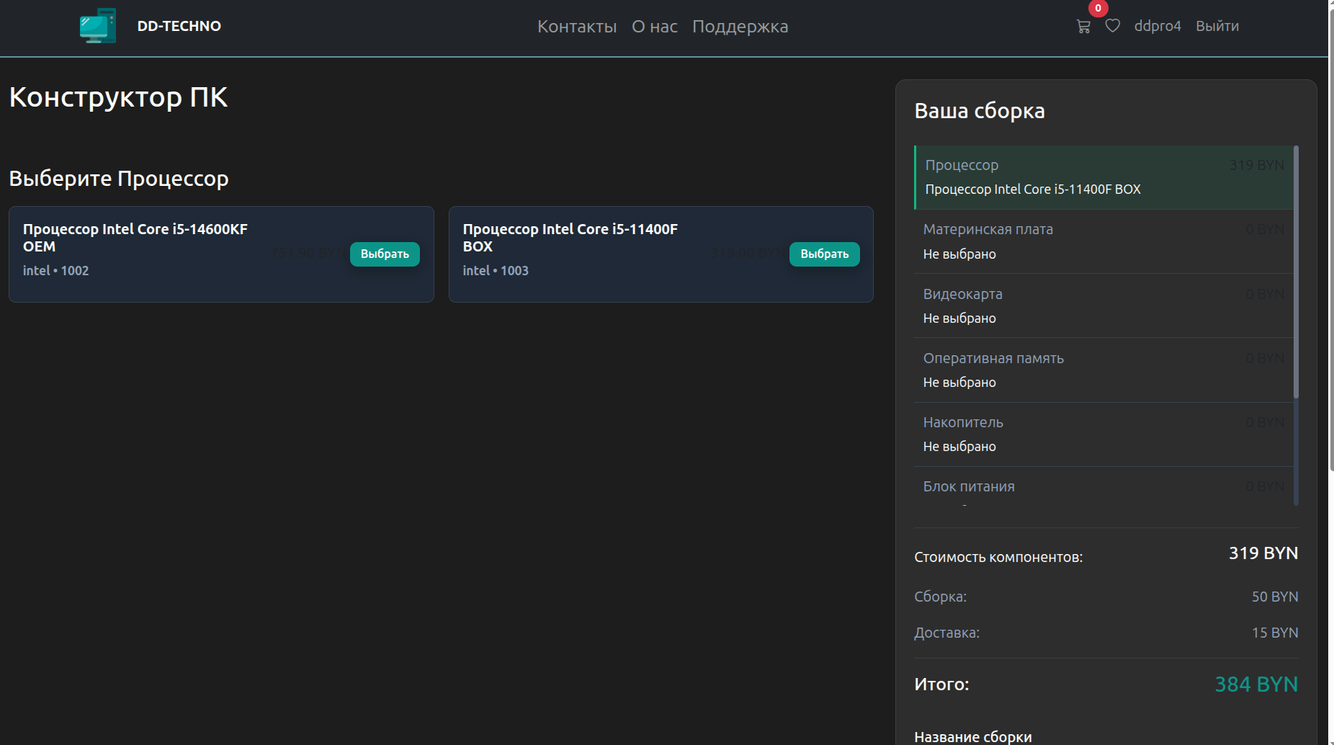Open the shopping cart icon
The image size is (1334, 745).
pyautogui.click(x=1083, y=27)
